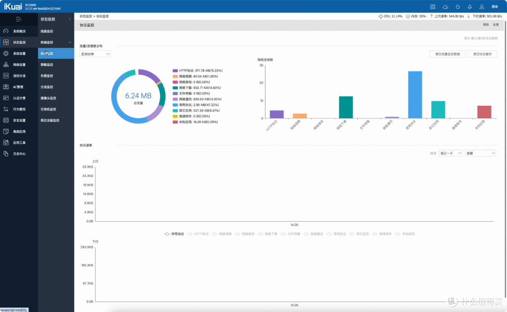Click 清空流量监控数据 button
507x312 pixels.
[447, 54]
